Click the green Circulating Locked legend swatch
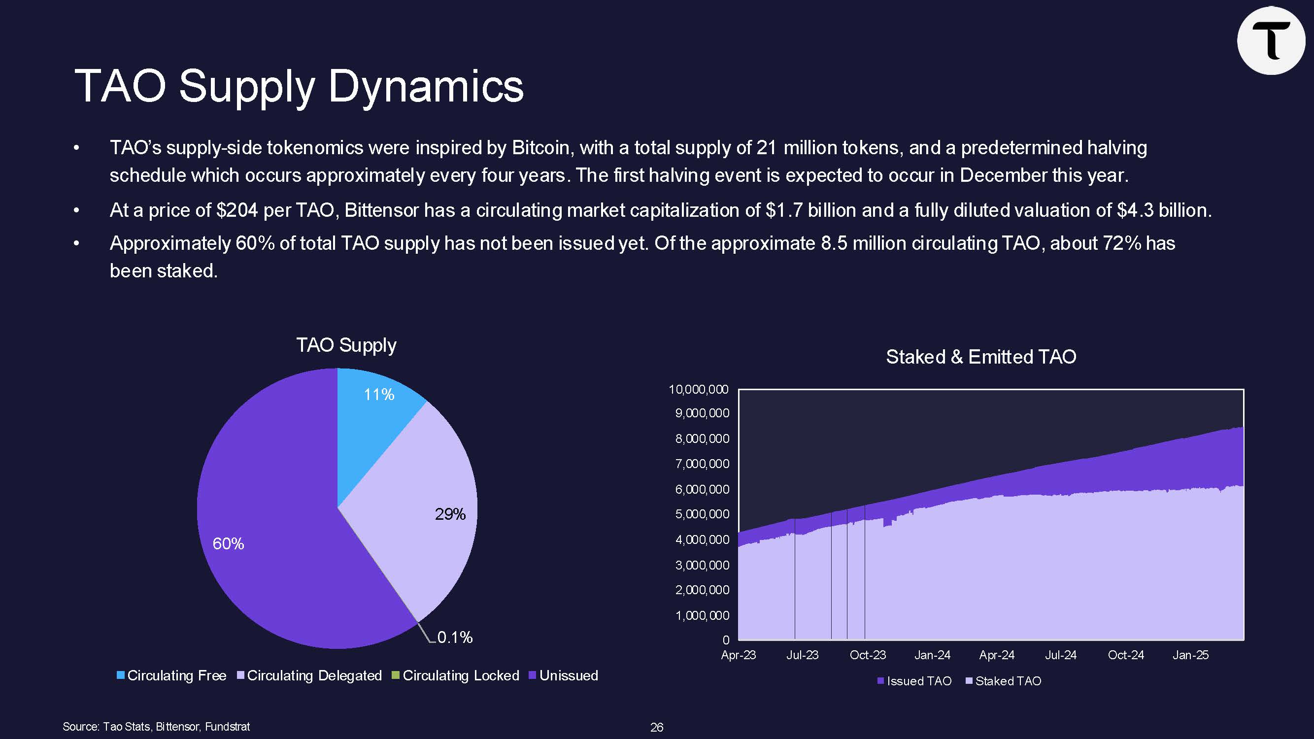Image resolution: width=1314 pixels, height=739 pixels. click(x=395, y=675)
